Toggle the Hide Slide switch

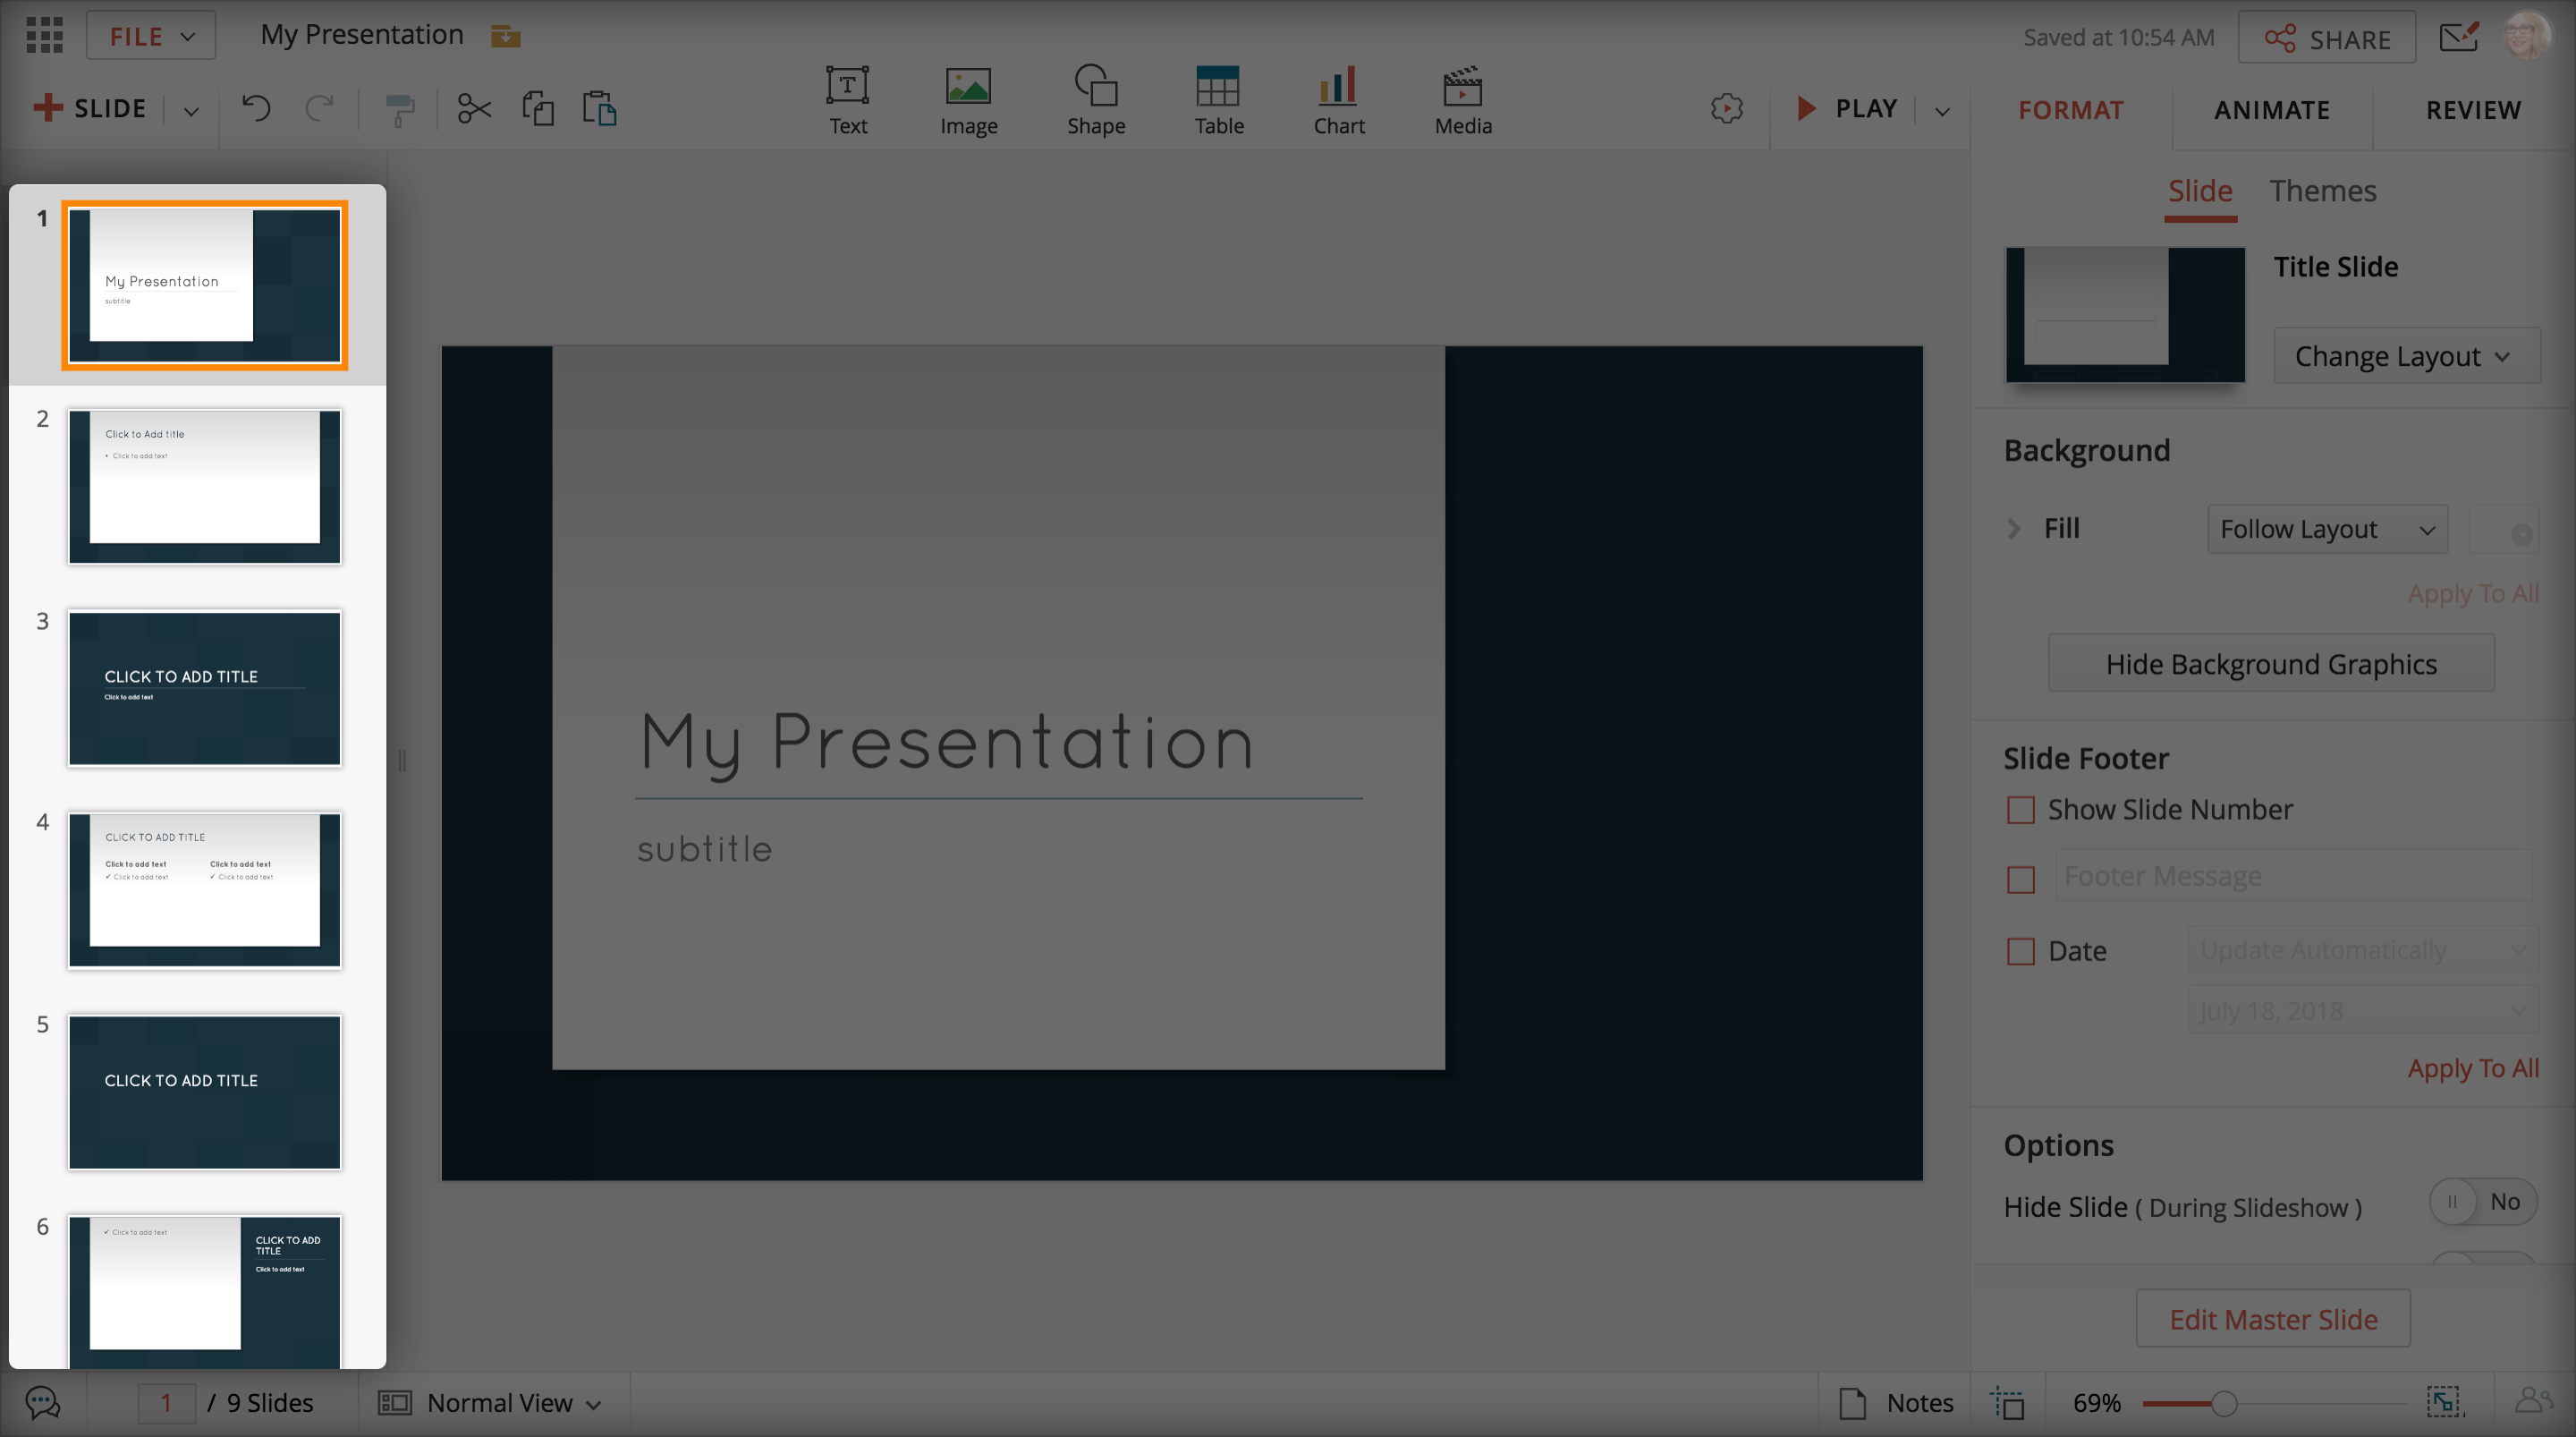[2482, 1202]
